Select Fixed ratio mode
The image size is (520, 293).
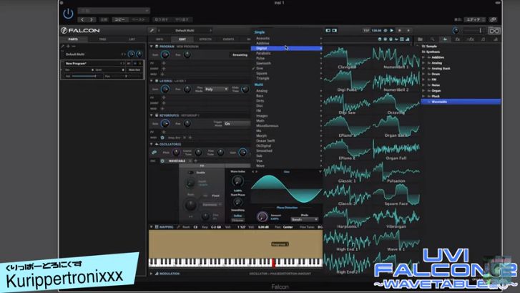tap(215, 196)
